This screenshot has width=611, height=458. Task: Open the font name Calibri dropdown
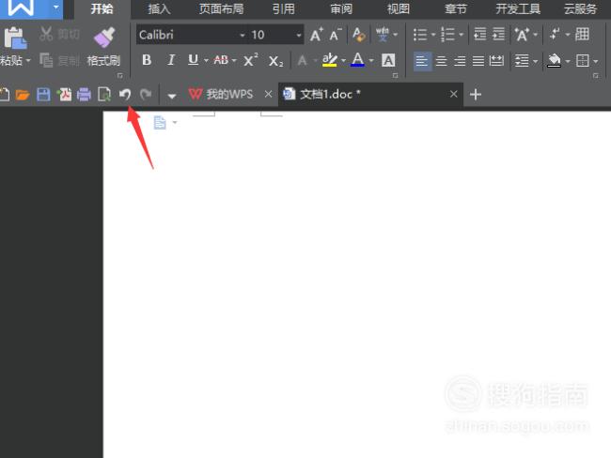tap(243, 35)
